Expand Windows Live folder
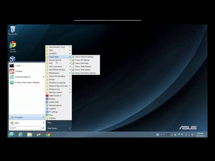215x161 pixels. point(58,89)
